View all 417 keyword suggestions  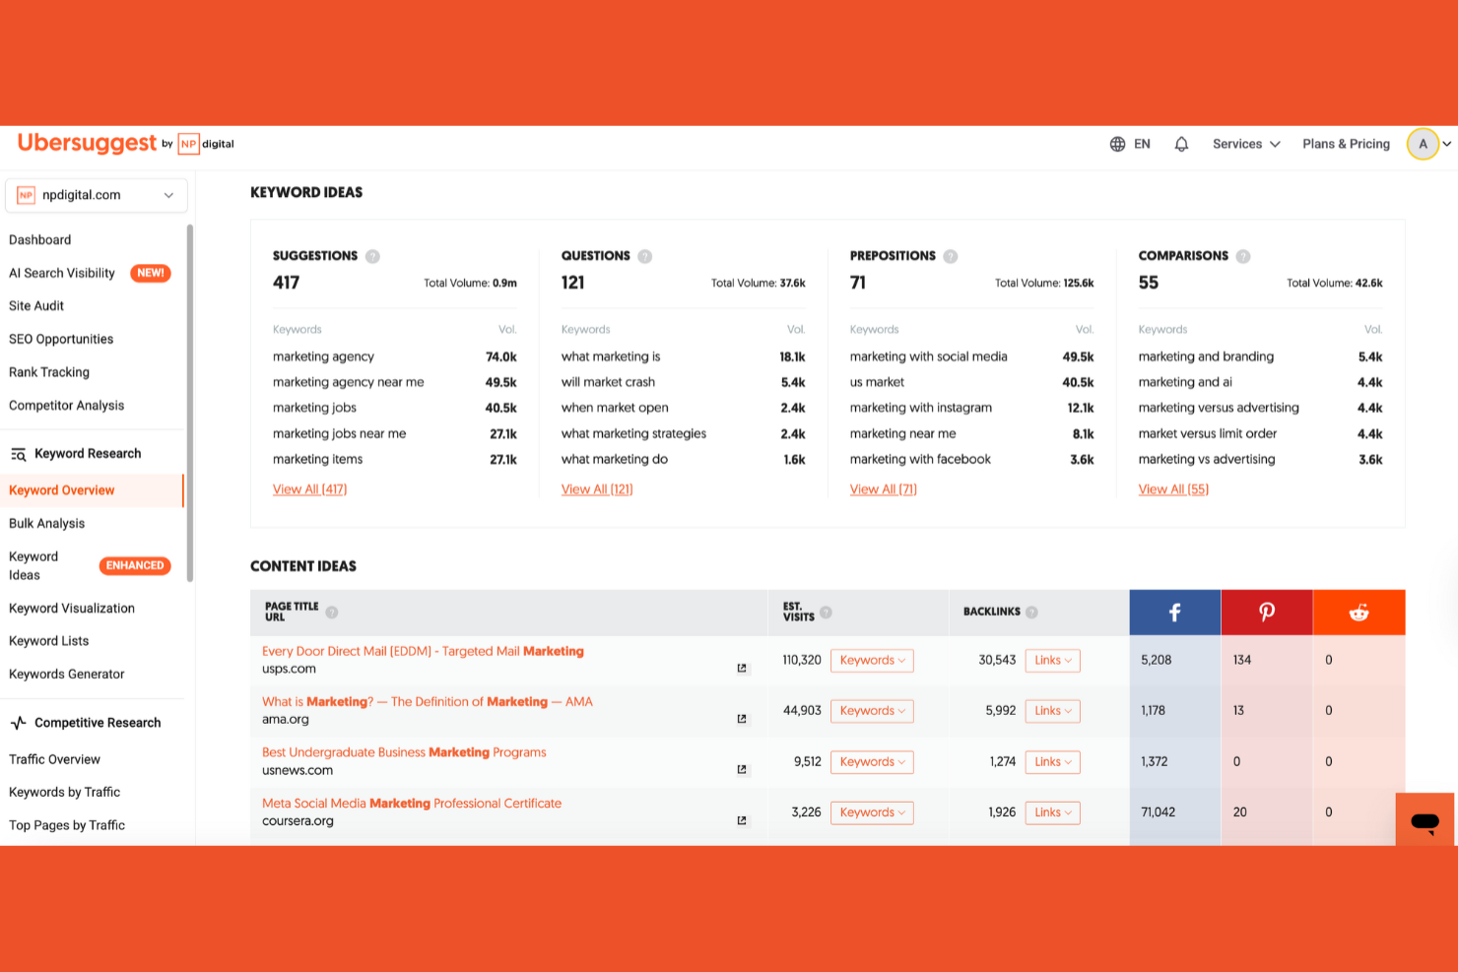pyautogui.click(x=309, y=488)
